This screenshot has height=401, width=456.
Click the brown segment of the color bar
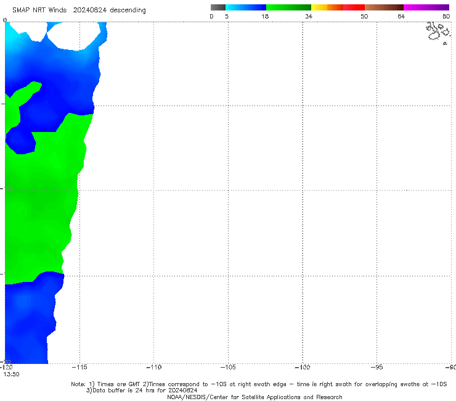point(384,7)
